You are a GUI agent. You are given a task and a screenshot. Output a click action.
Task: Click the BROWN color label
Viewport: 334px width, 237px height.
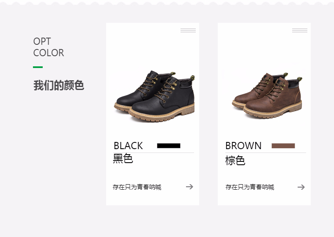[x=243, y=146]
